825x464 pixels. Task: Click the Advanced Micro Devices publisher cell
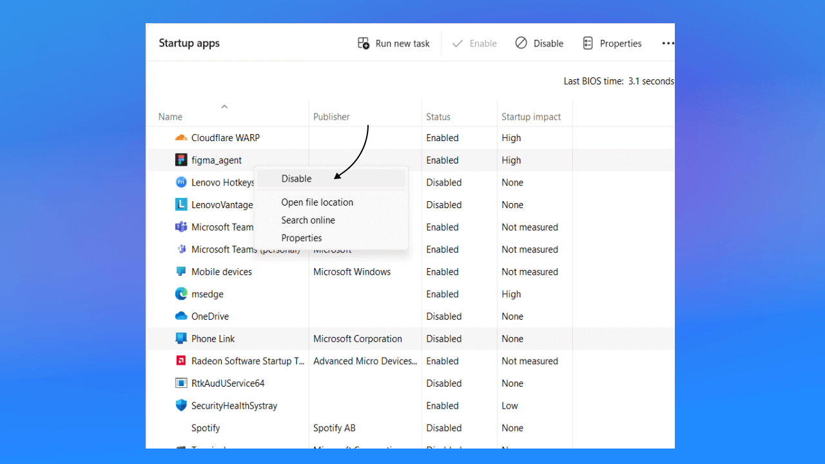point(365,361)
